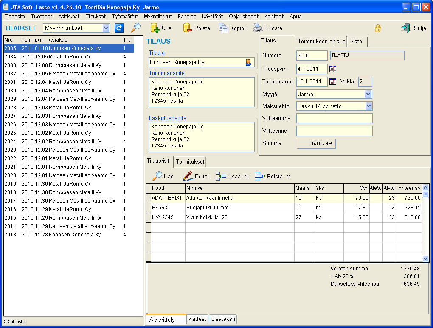
Task: Switch to the Toimituksen ohjaus tab
Action: point(321,42)
